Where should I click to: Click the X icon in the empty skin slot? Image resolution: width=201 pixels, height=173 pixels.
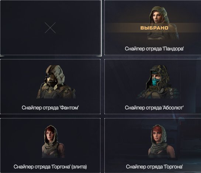[x=50, y=28]
